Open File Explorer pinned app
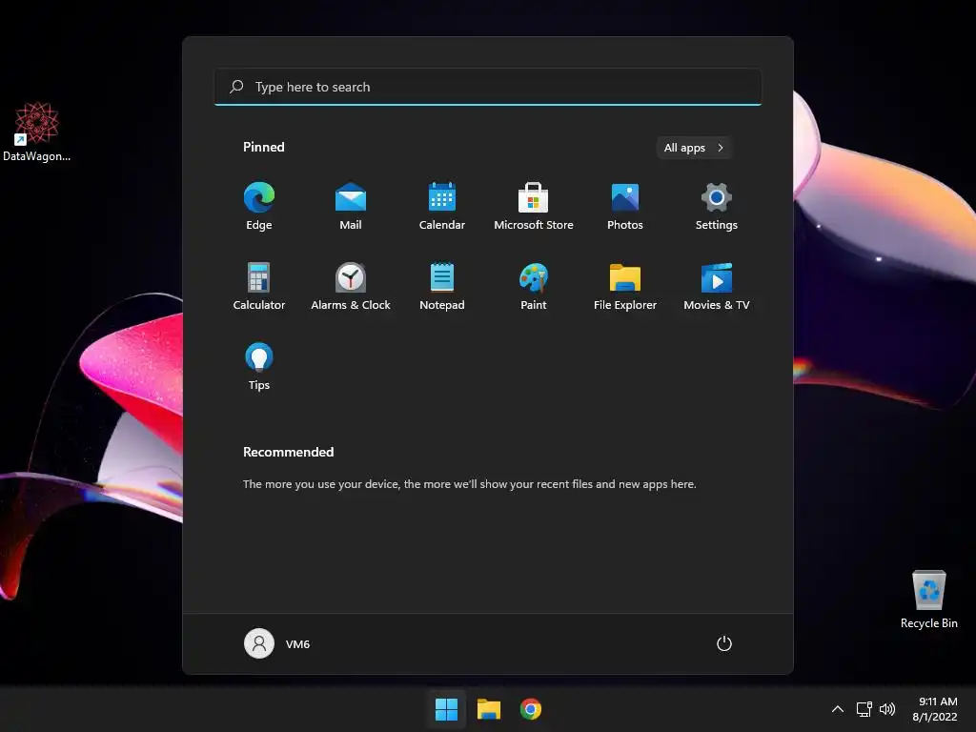 pos(625,286)
